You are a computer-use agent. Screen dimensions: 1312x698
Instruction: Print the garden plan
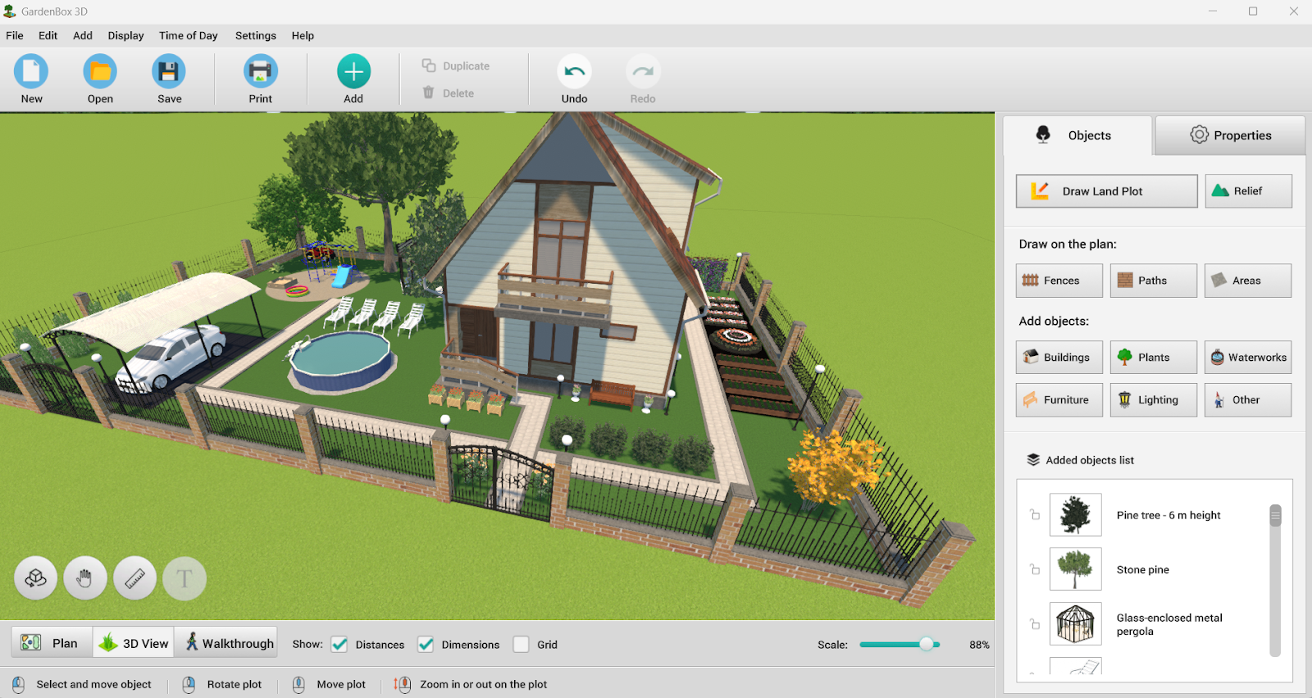point(260,72)
